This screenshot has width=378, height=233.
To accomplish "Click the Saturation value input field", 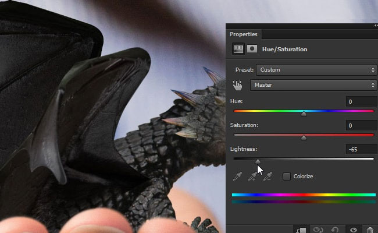I will 362,125.
